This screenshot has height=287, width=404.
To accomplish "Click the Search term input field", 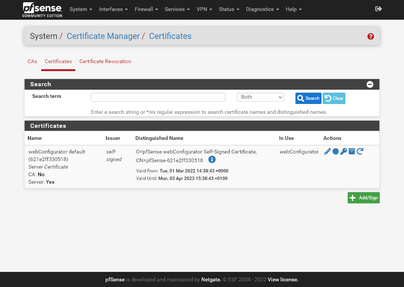I will tap(158, 97).
